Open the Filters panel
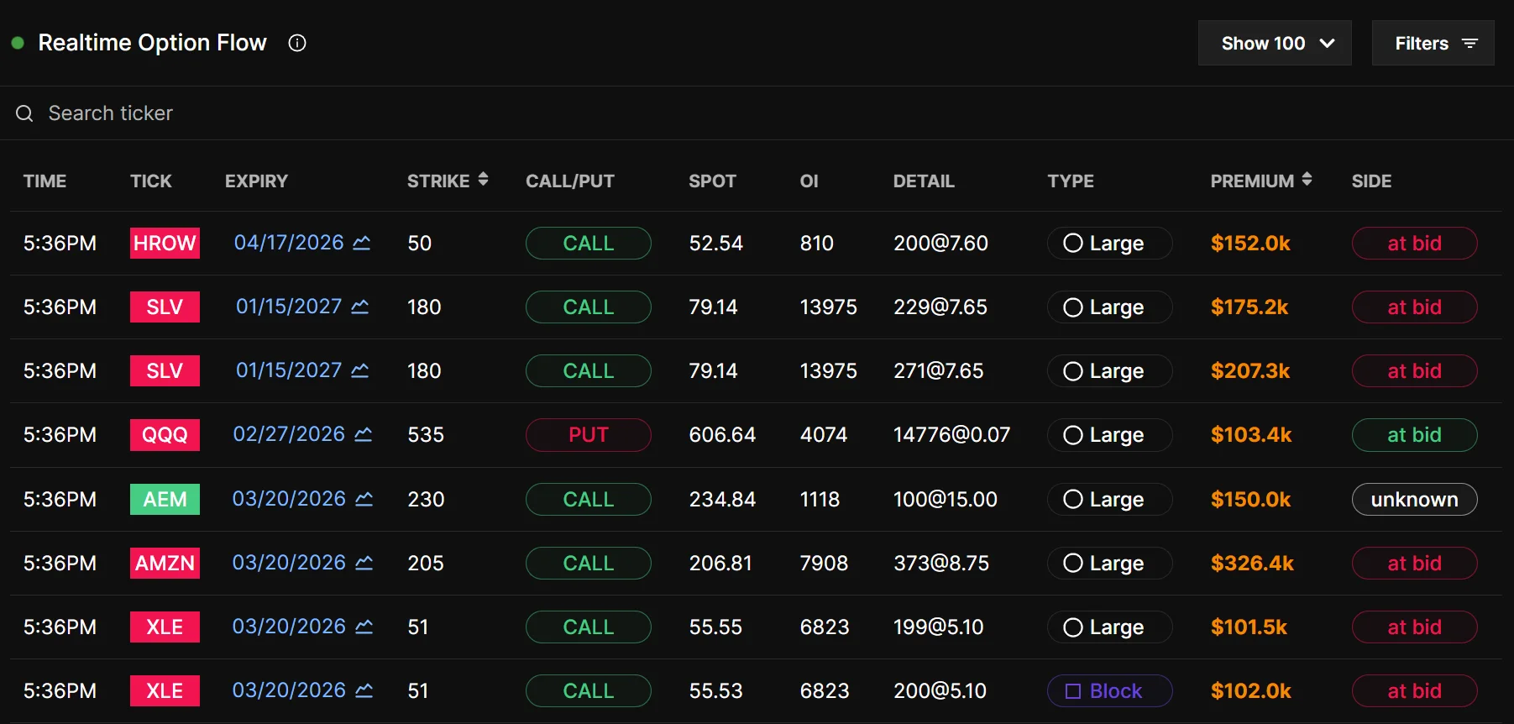The height and width of the screenshot is (724, 1514). click(x=1433, y=43)
